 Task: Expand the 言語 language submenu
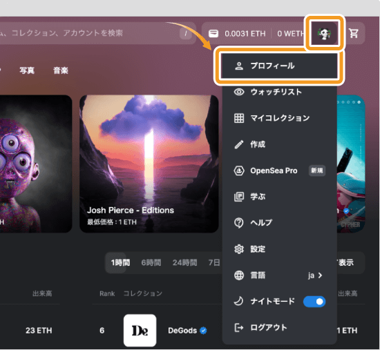[279, 275]
